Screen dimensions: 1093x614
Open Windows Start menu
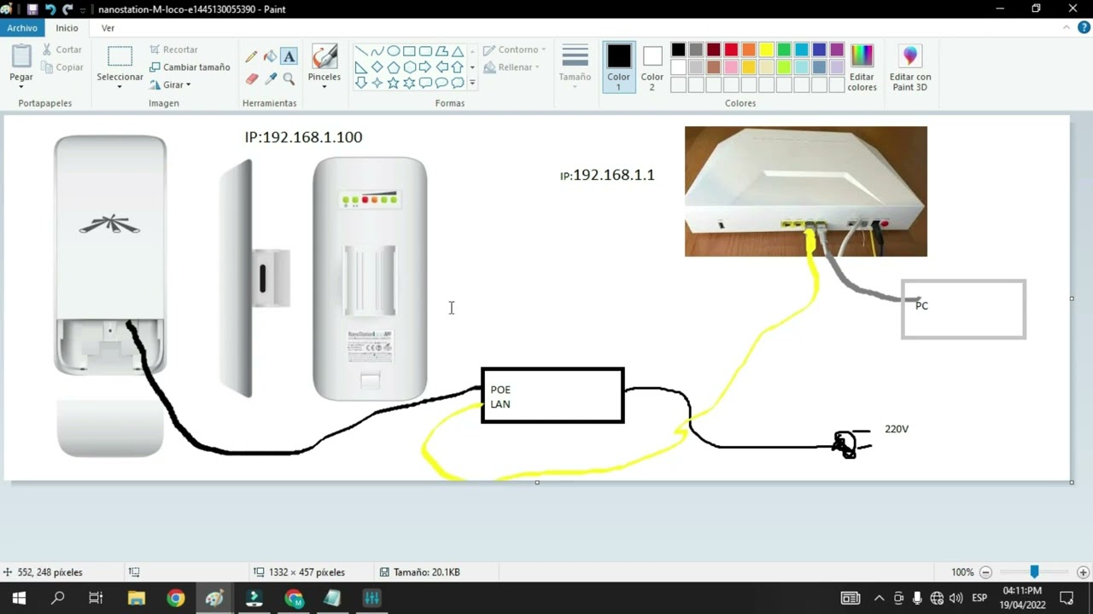click(x=19, y=598)
